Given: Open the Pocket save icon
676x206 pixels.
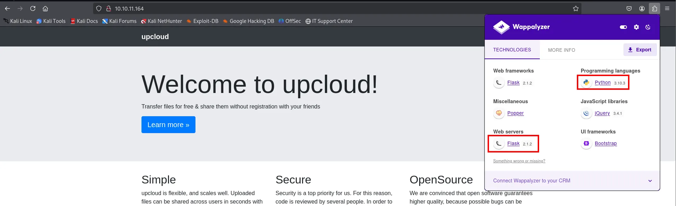Looking at the screenshot, I should (629, 8).
